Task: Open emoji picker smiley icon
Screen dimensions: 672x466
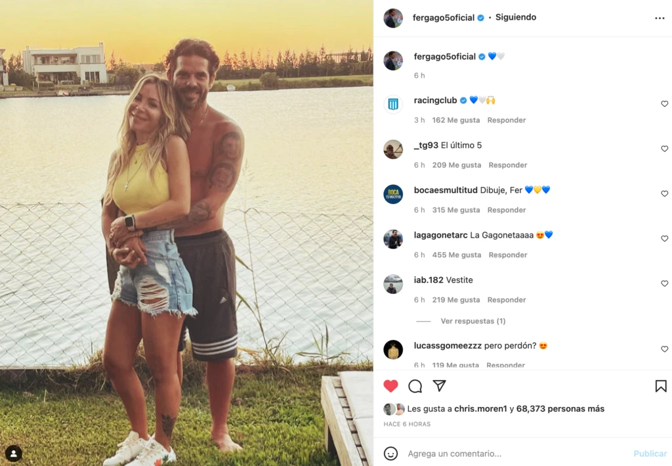Action: [390, 454]
